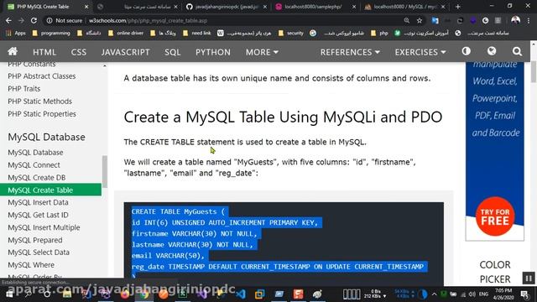Open Visual Studio Code from taskbar
Image resolution: width=537 pixels, height=302 pixels.
click(241, 294)
